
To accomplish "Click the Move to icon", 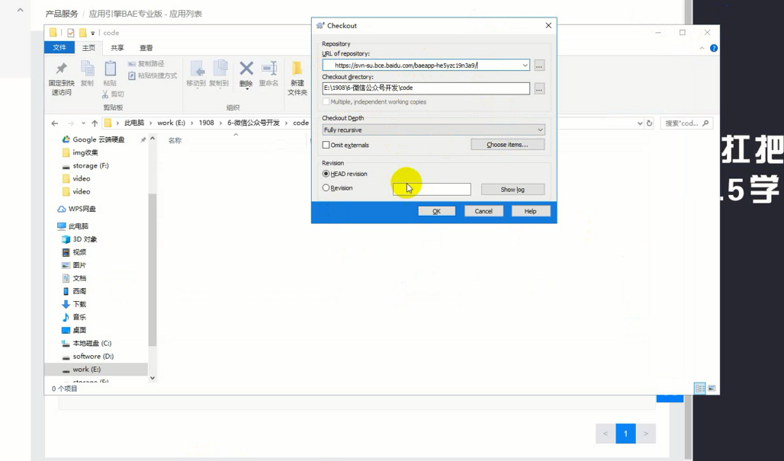I will pos(197,69).
